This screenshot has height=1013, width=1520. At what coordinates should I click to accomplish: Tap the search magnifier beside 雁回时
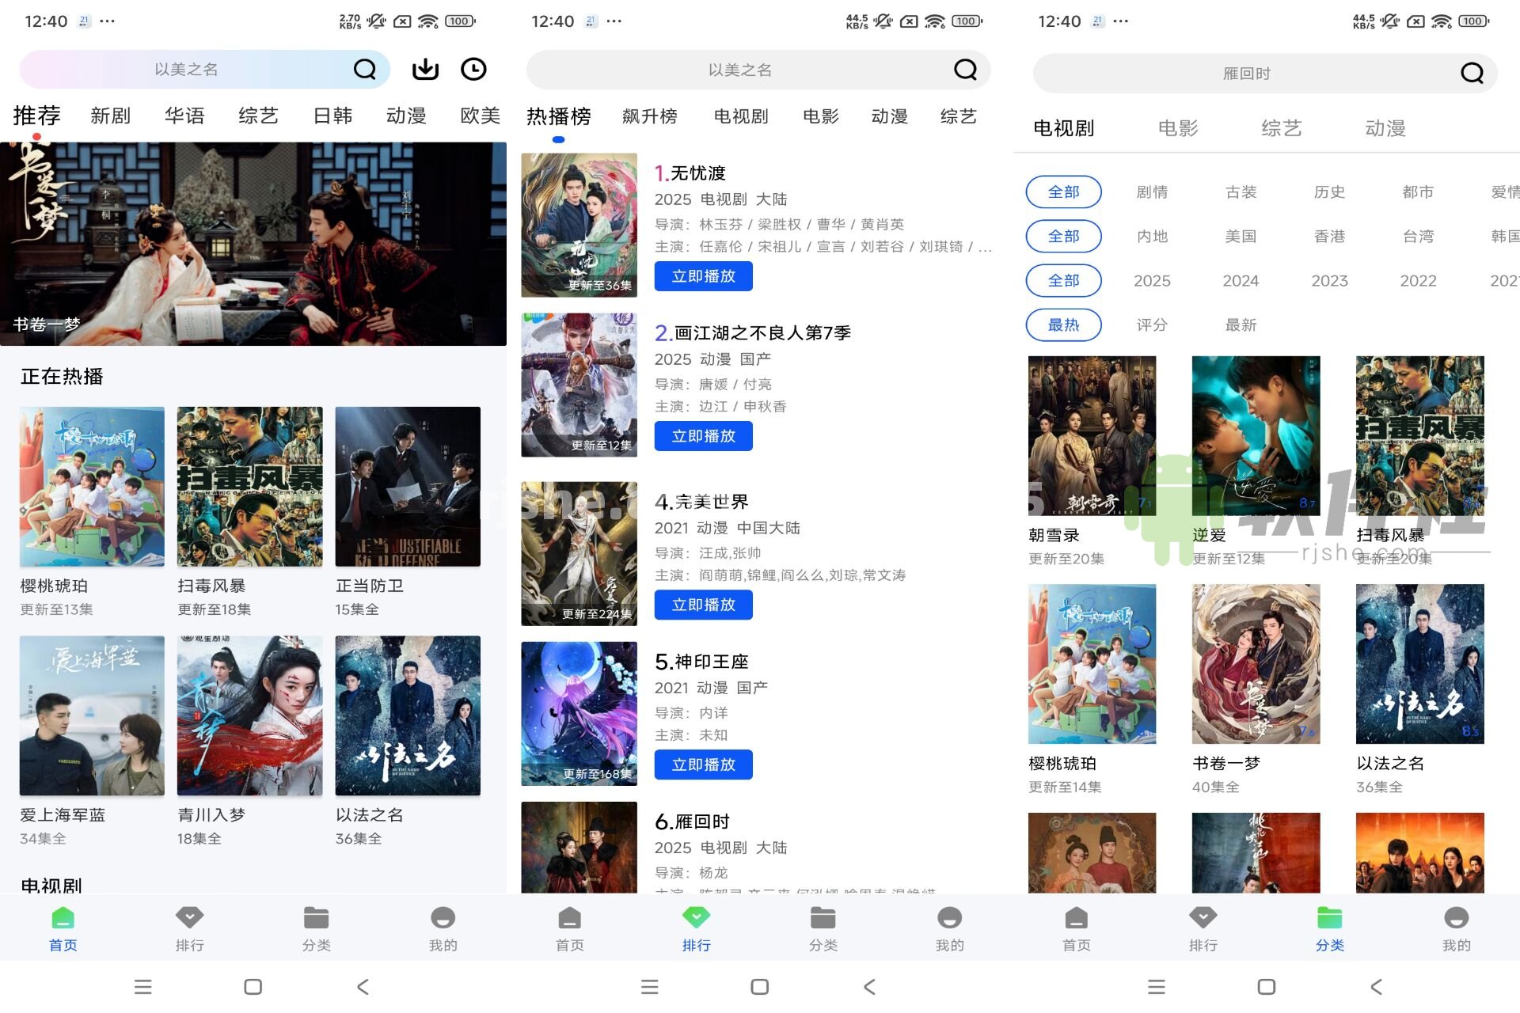(x=1471, y=72)
